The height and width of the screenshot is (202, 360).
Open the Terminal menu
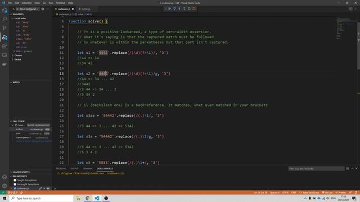coord(61,3)
